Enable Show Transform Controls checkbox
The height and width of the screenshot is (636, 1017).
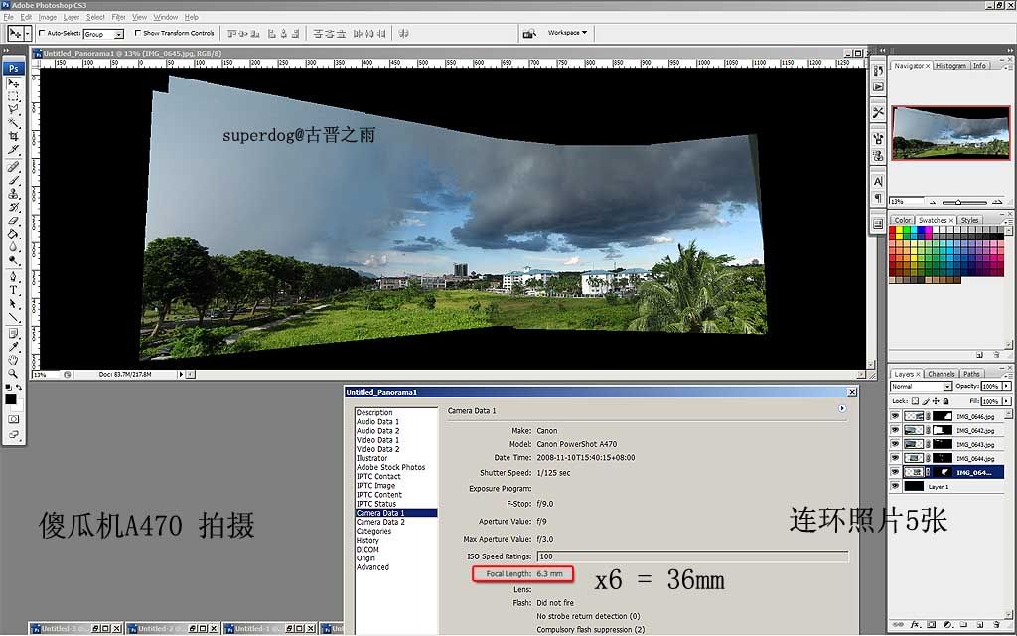coord(137,33)
